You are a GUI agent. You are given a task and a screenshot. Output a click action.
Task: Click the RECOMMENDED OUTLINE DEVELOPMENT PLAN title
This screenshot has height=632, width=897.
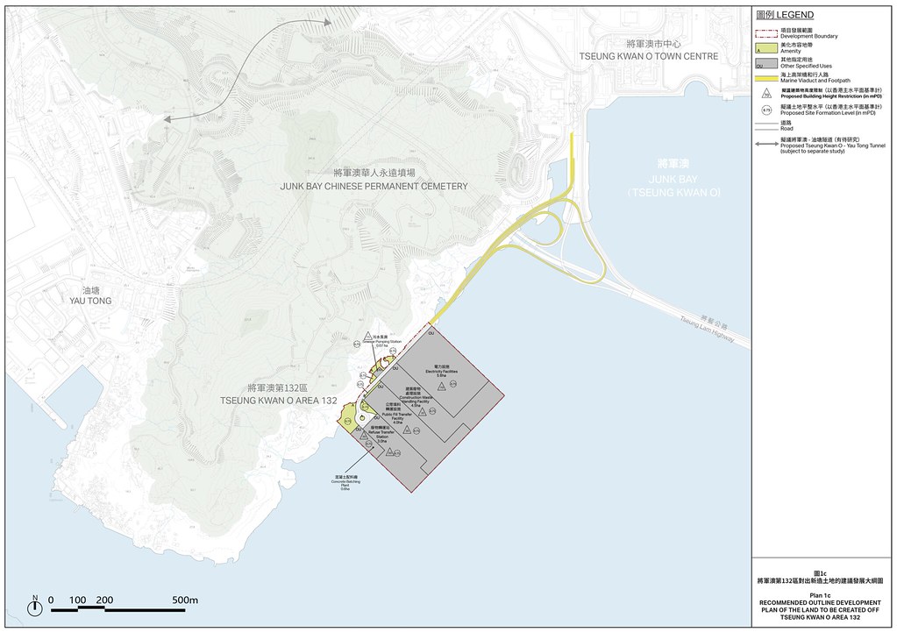[x=821, y=610]
